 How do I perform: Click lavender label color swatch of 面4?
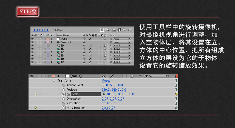(48, 55)
